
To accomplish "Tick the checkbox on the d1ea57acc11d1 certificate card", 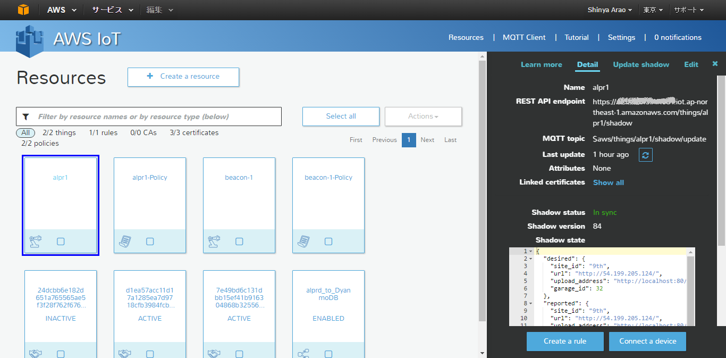I will (150, 354).
